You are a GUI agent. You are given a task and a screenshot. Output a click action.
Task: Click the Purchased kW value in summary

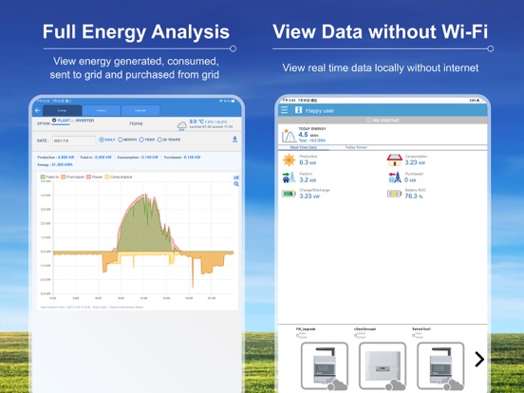pos(192,157)
